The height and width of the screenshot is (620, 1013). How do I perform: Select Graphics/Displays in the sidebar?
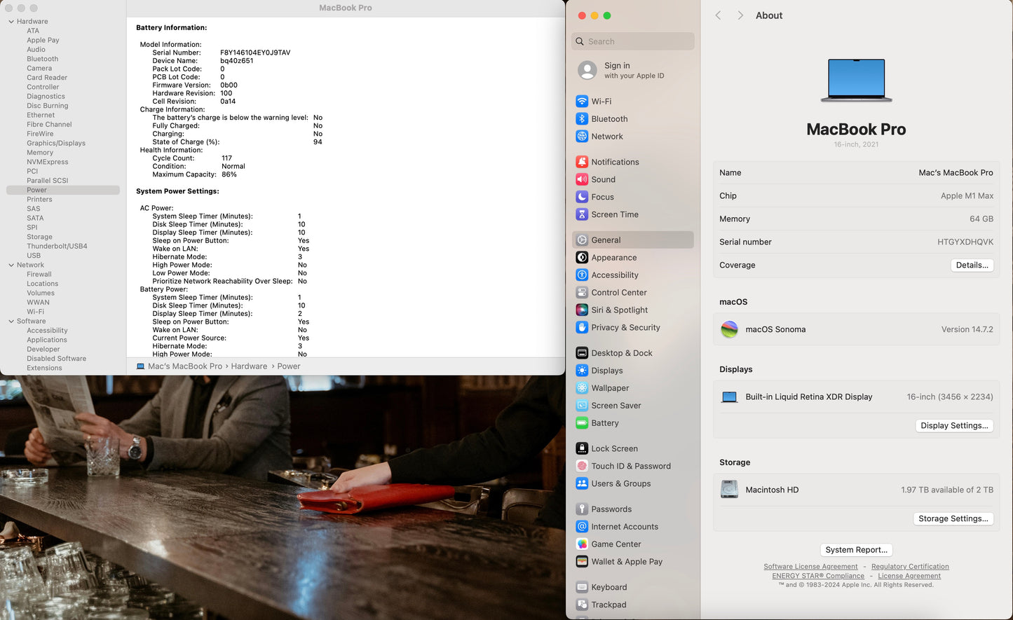56,144
